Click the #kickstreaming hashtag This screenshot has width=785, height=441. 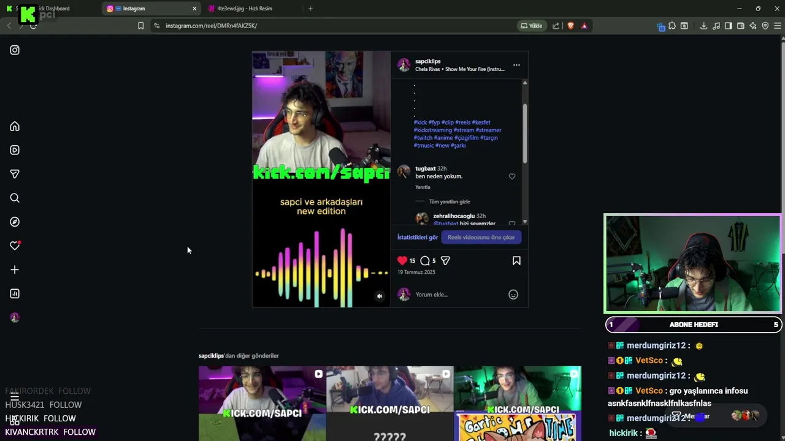(x=433, y=130)
